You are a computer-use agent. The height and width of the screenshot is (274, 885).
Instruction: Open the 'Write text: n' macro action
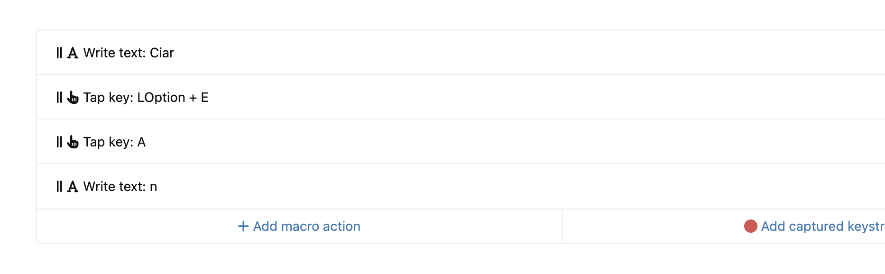coord(120,186)
